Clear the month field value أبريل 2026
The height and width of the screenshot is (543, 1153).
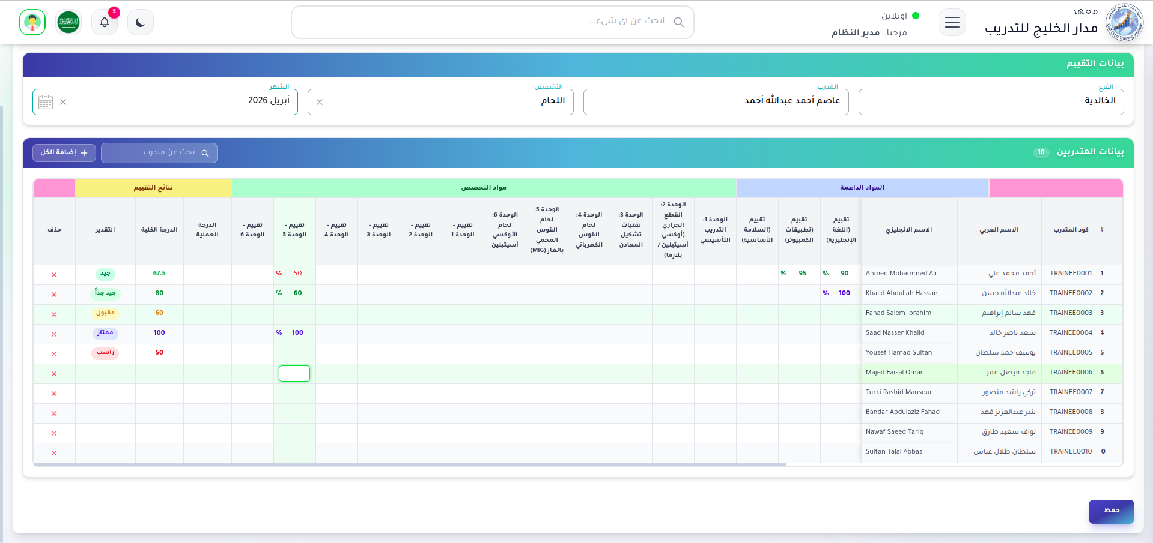pos(63,102)
